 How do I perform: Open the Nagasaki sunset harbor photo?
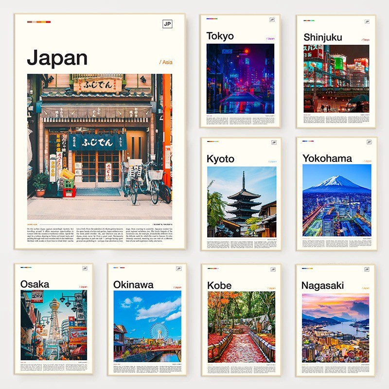point(335,327)
